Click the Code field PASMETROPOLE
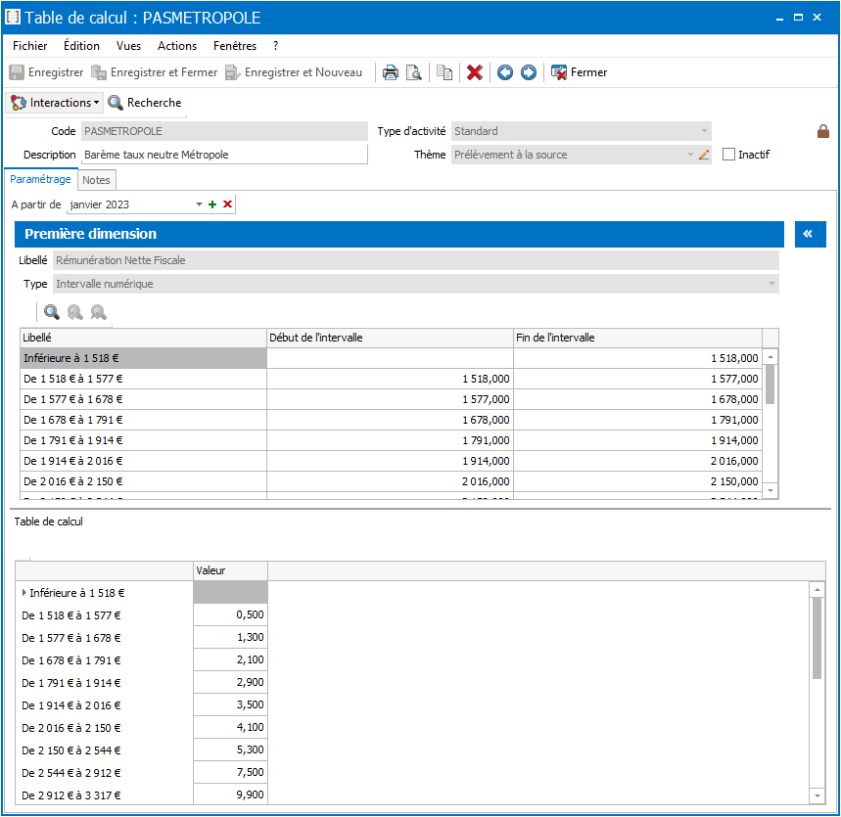 (224, 131)
